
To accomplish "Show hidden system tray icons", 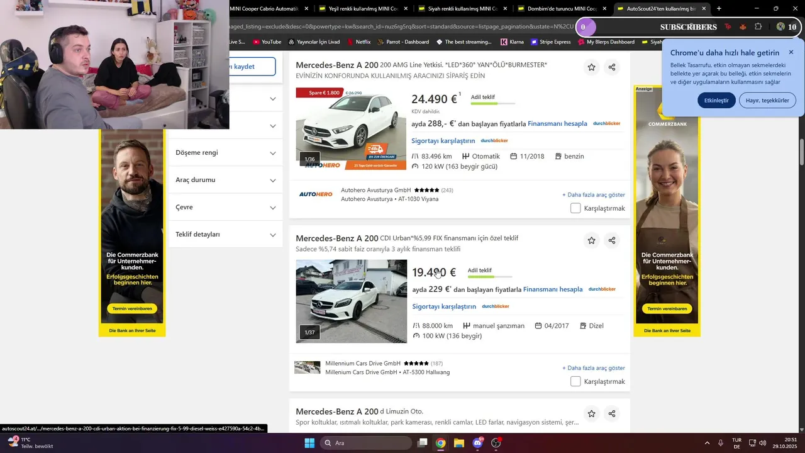I will (x=707, y=443).
